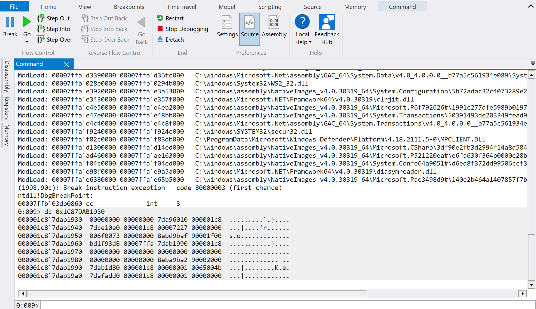Switch to the Home ribbon tab
The image size is (536, 309).
[x=48, y=7]
